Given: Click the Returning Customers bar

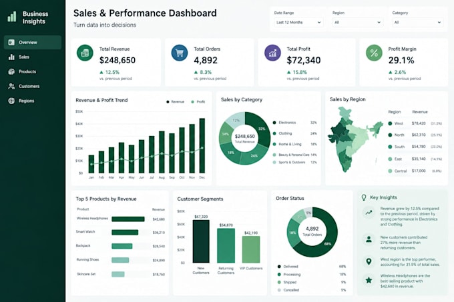Looking at the screenshot, I should click(x=226, y=245).
